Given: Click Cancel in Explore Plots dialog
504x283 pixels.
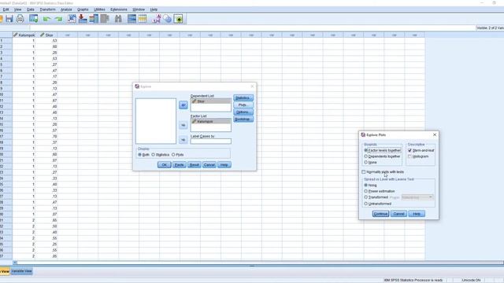Looking at the screenshot, I should click(x=398, y=214).
